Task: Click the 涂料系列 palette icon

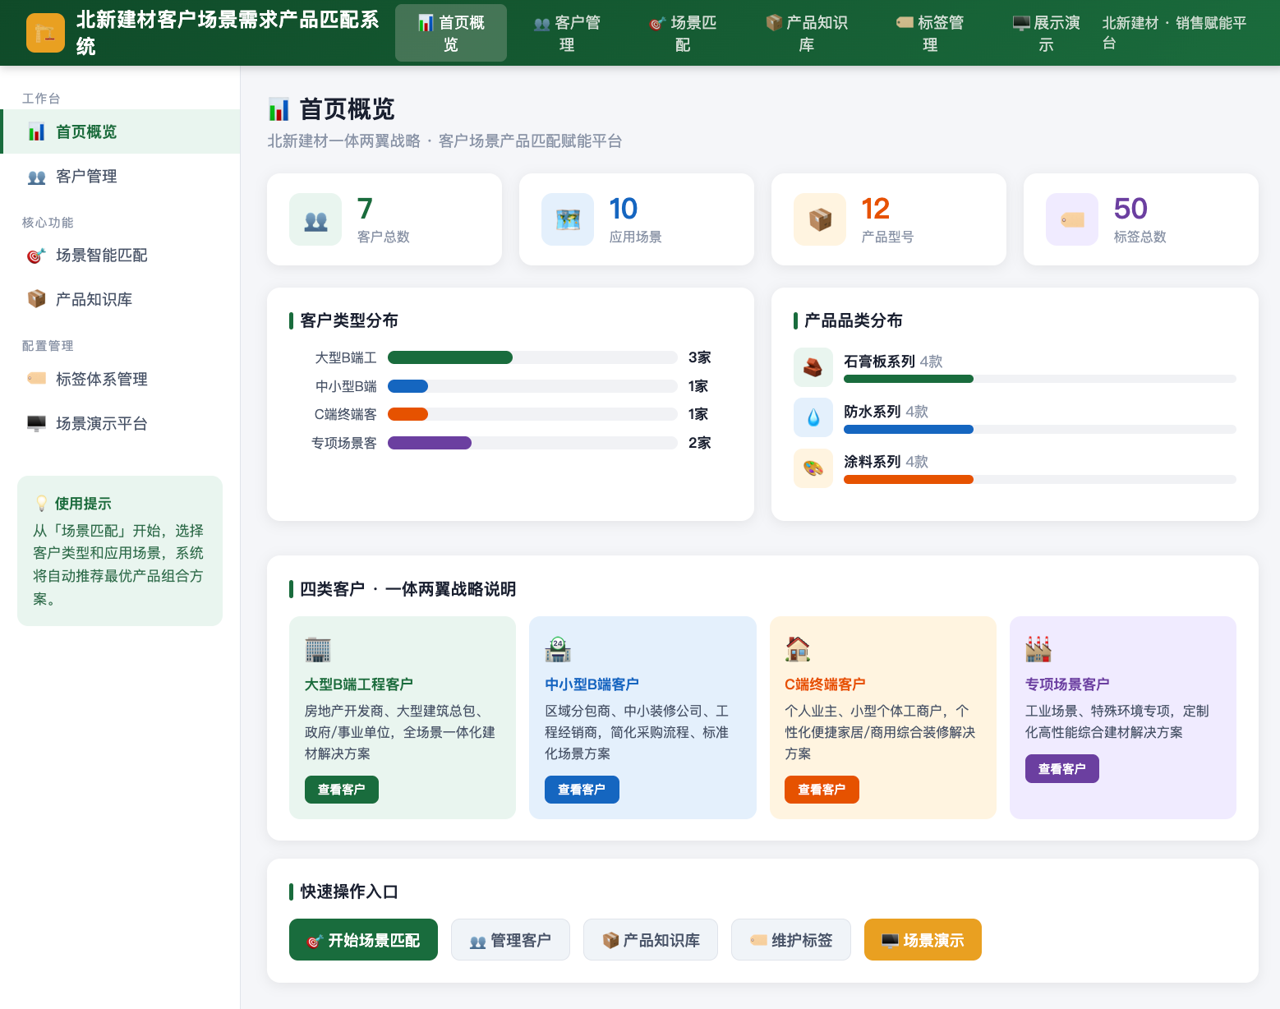Action: pyautogui.click(x=813, y=468)
